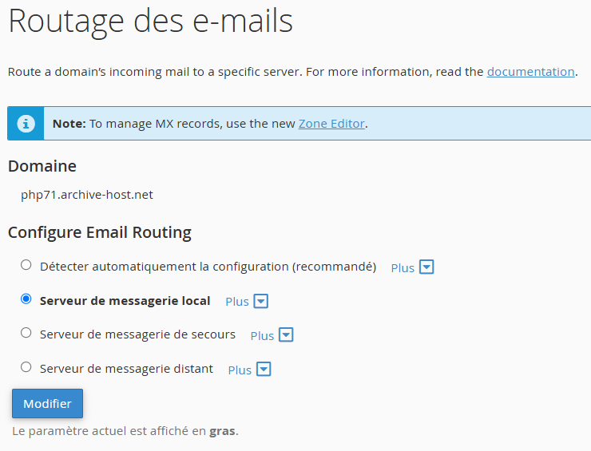Screen dimensions: 591x451
Task: Choose Serveur de messagerie de secours radio
Action: pos(26,333)
